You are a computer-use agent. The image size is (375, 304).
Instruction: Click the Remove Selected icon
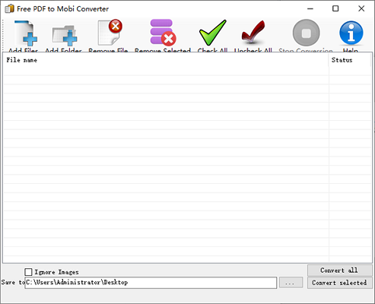(163, 32)
